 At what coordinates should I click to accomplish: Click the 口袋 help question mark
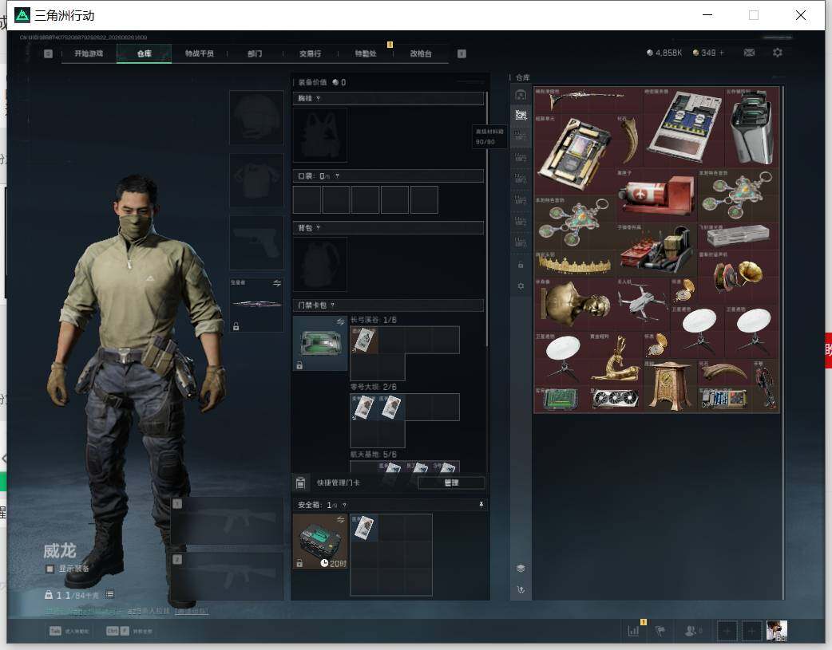(x=337, y=176)
